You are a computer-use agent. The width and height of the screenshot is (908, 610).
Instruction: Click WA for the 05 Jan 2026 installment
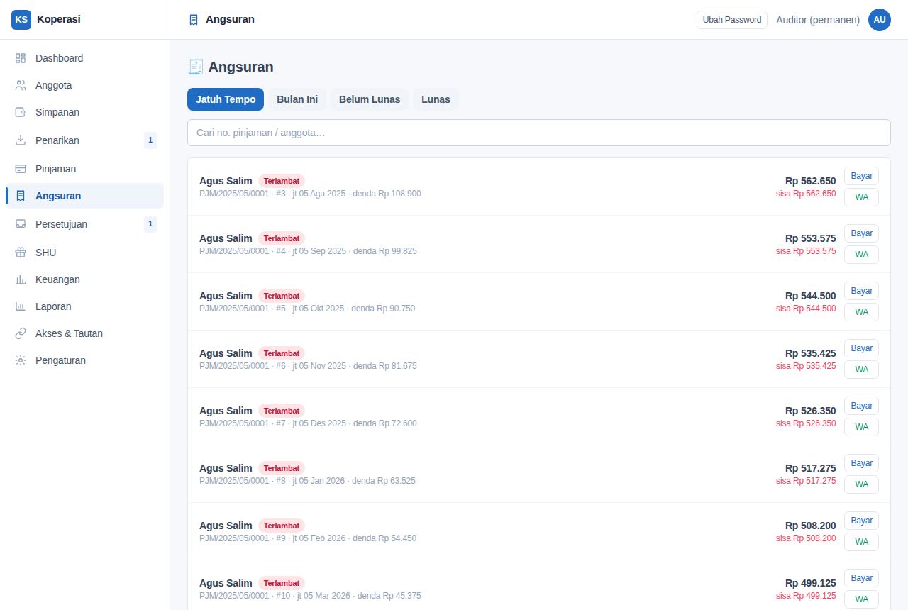[861, 484]
